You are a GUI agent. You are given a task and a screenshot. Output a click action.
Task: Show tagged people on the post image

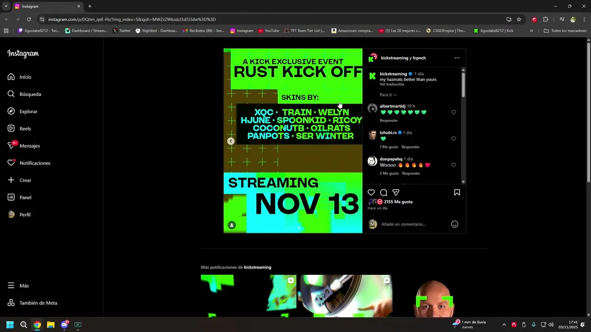point(232,225)
